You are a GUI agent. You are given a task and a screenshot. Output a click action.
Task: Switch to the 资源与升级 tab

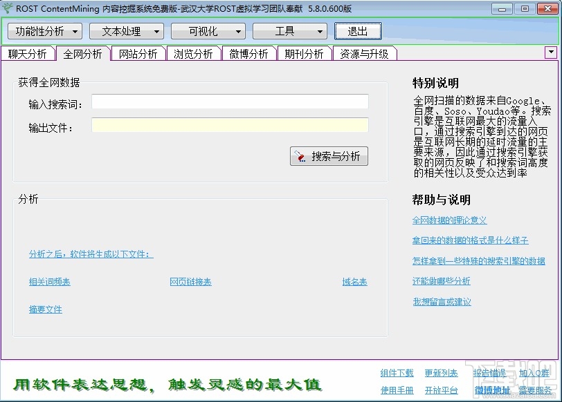coord(365,52)
